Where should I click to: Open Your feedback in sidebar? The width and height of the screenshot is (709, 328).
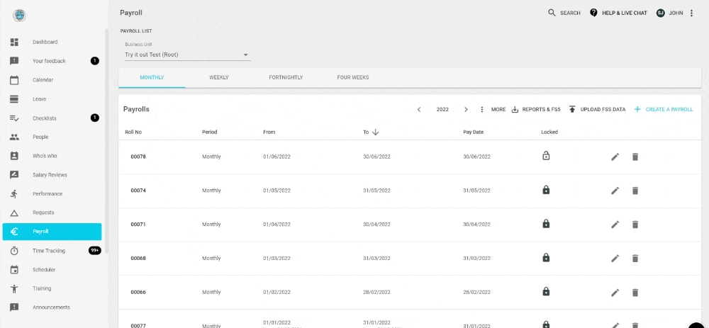pyautogui.click(x=52, y=61)
